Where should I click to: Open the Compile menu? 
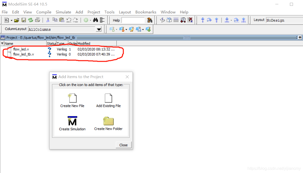coord(44,12)
